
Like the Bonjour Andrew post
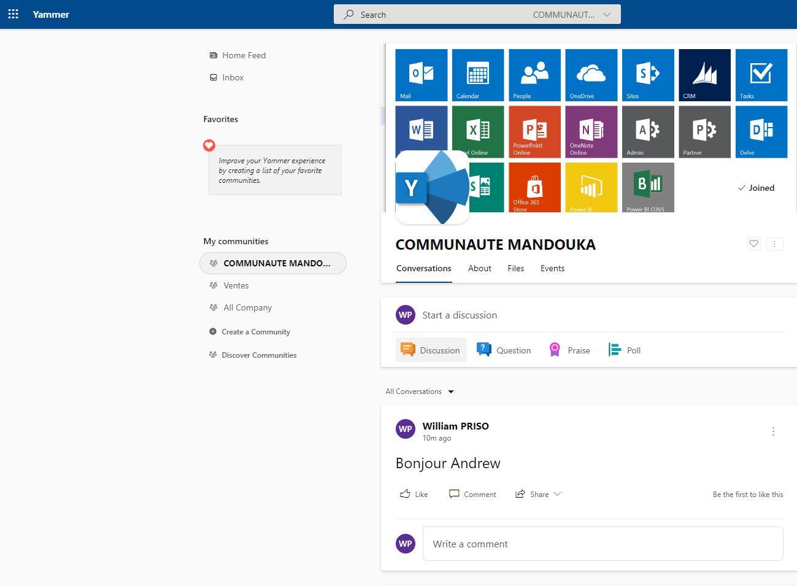(x=414, y=494)
